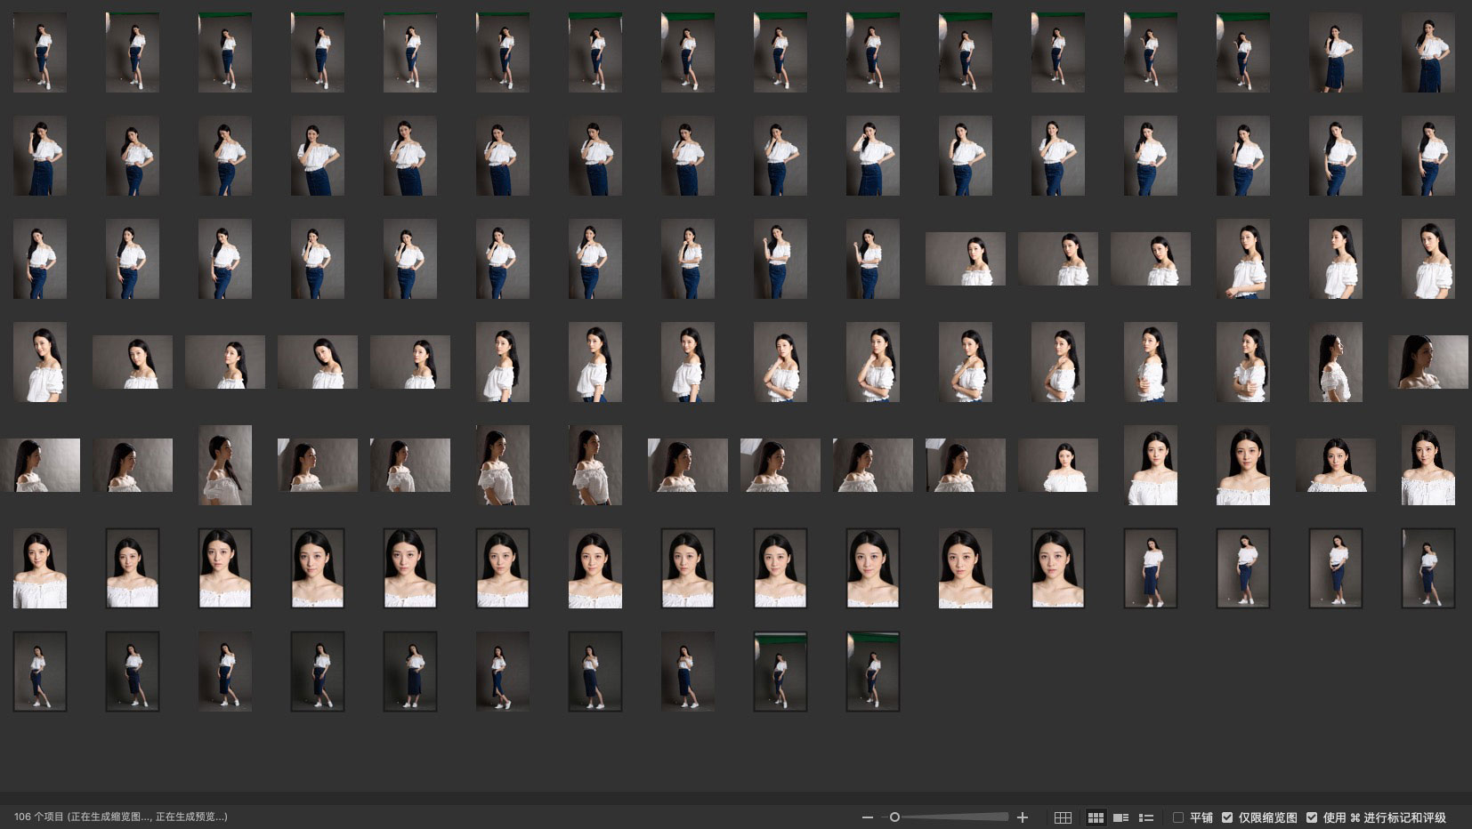Switch to thumbnail grid view
Screen dimensions: 1472x829
click(x=1096, y=817)
